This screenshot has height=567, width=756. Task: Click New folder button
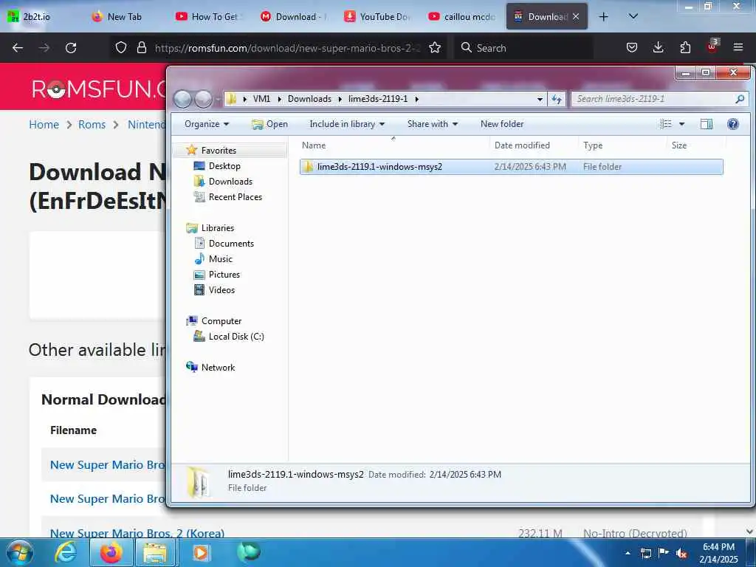(502, 124)
